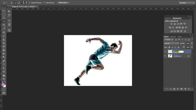The image size is (196, 110).
Task: Add a Curves adjustment
Action: click(x=178, y=24)
